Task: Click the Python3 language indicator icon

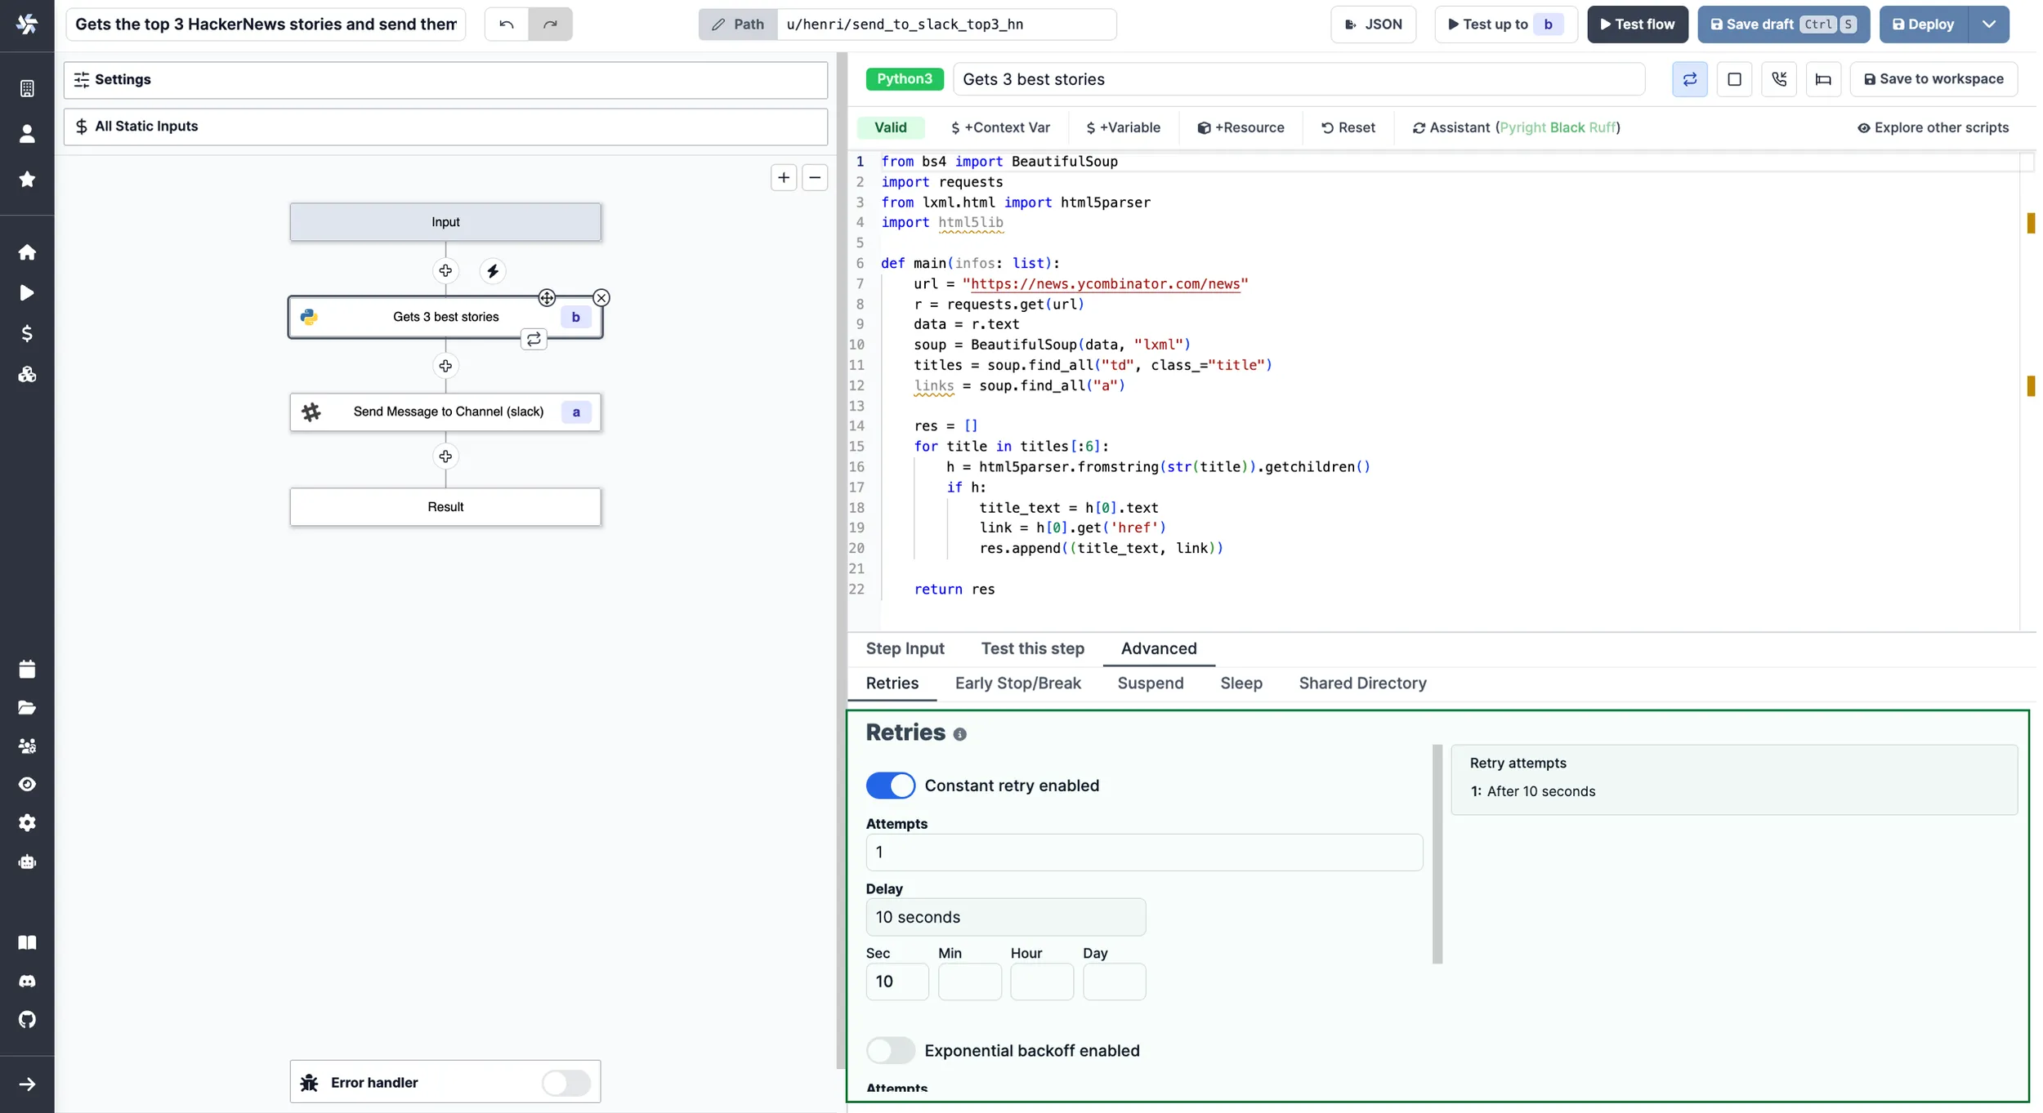Action: 902,78
